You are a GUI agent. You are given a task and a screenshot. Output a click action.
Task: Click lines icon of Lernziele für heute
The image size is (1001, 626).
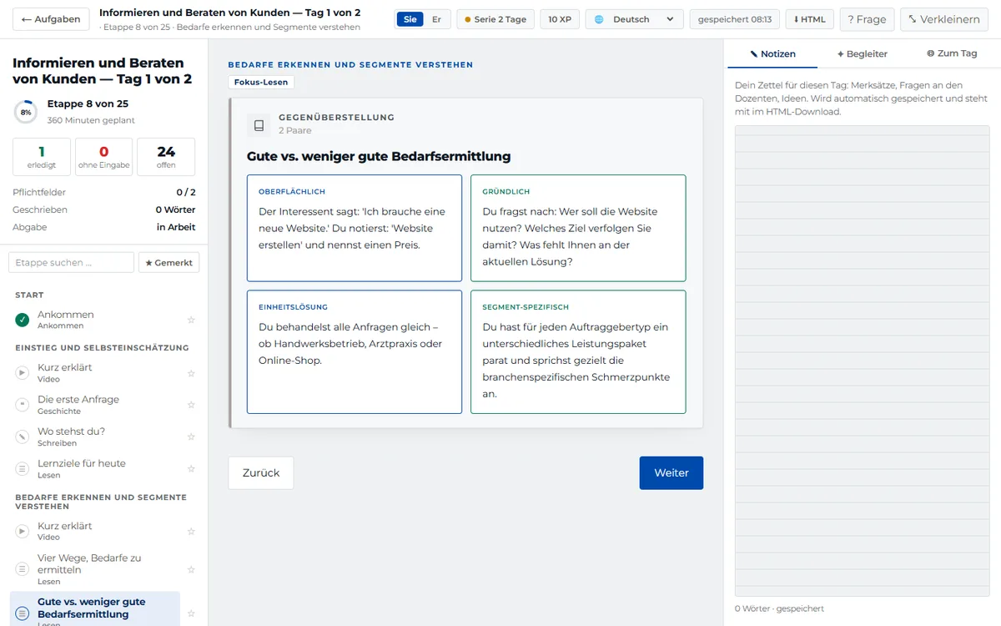[23, 469]
